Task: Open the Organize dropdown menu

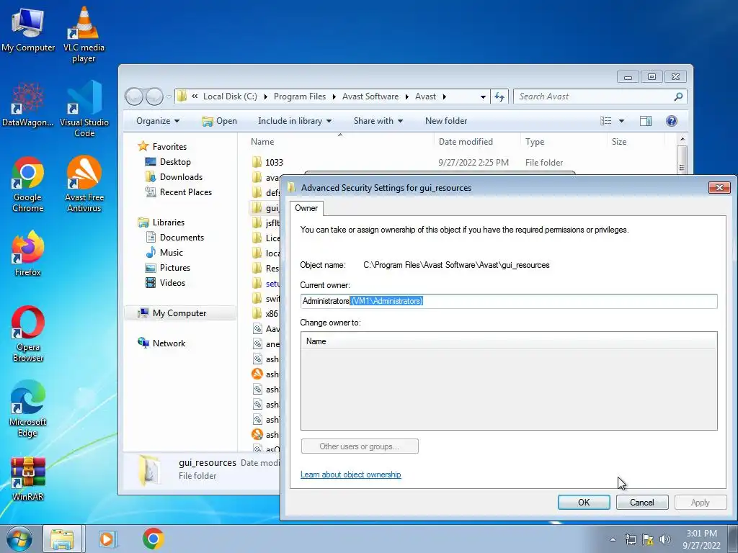Action: click(x=158, y=121)
